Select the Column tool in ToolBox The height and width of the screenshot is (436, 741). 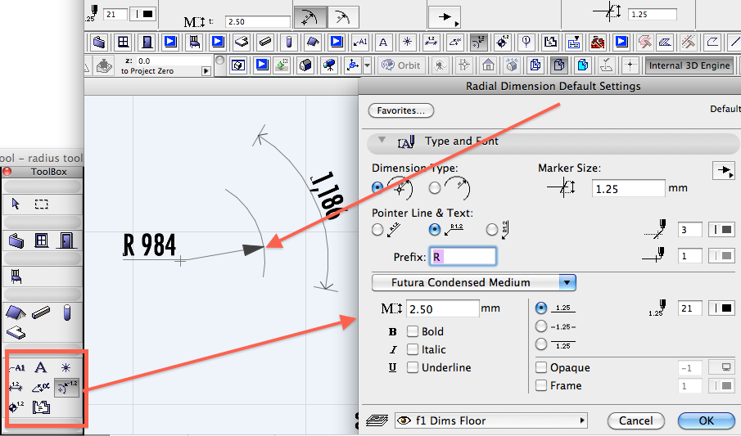tap(67, 312)
